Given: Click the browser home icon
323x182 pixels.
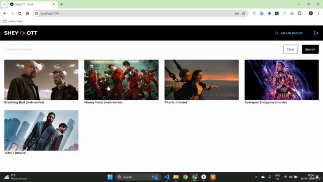Looking at the screenshot, I should [27, 13].
